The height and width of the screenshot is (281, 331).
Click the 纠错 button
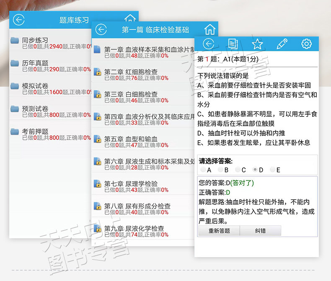260,231
